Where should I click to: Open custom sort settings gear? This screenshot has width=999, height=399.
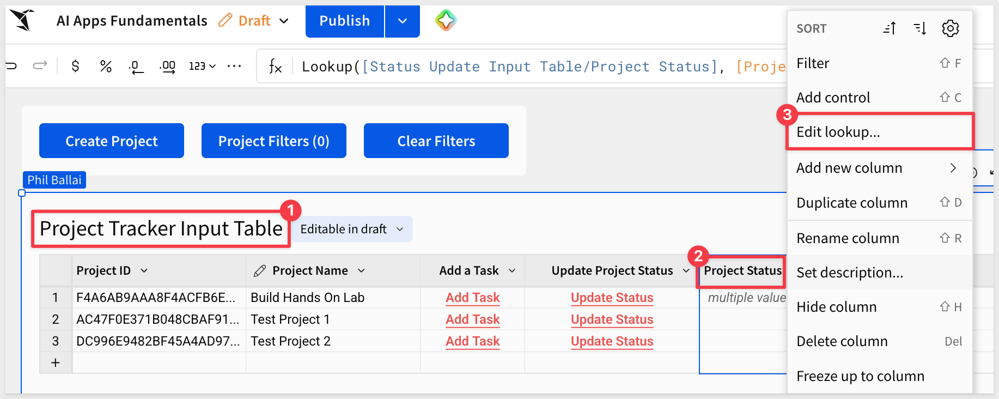click(951, 28)
